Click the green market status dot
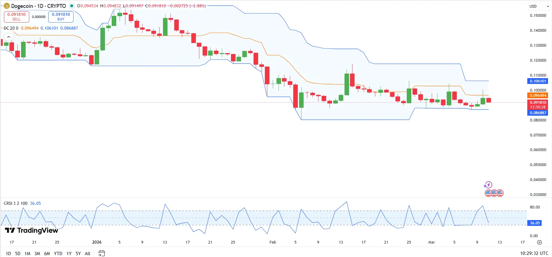This screenshot has width=552, height=257. (x=72, y=6)
